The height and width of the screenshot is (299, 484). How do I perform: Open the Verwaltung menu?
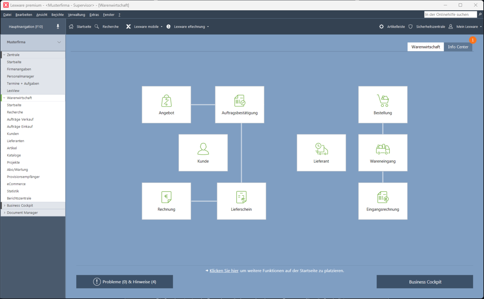tap(77, 15)
